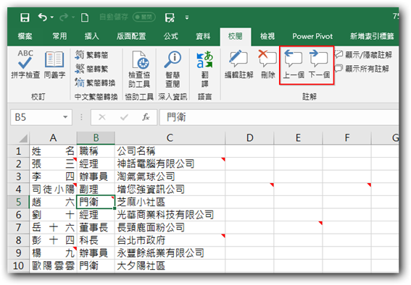Viewport: 411px width, 285px height.
Task: Select row 10 header
Action: pos(18,265)
